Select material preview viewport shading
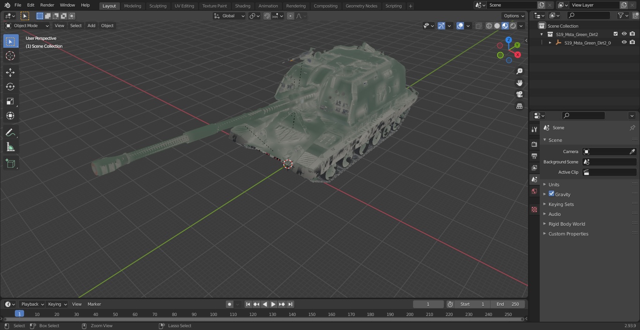This screenshot has height=330, width=640. coord(505,26)
